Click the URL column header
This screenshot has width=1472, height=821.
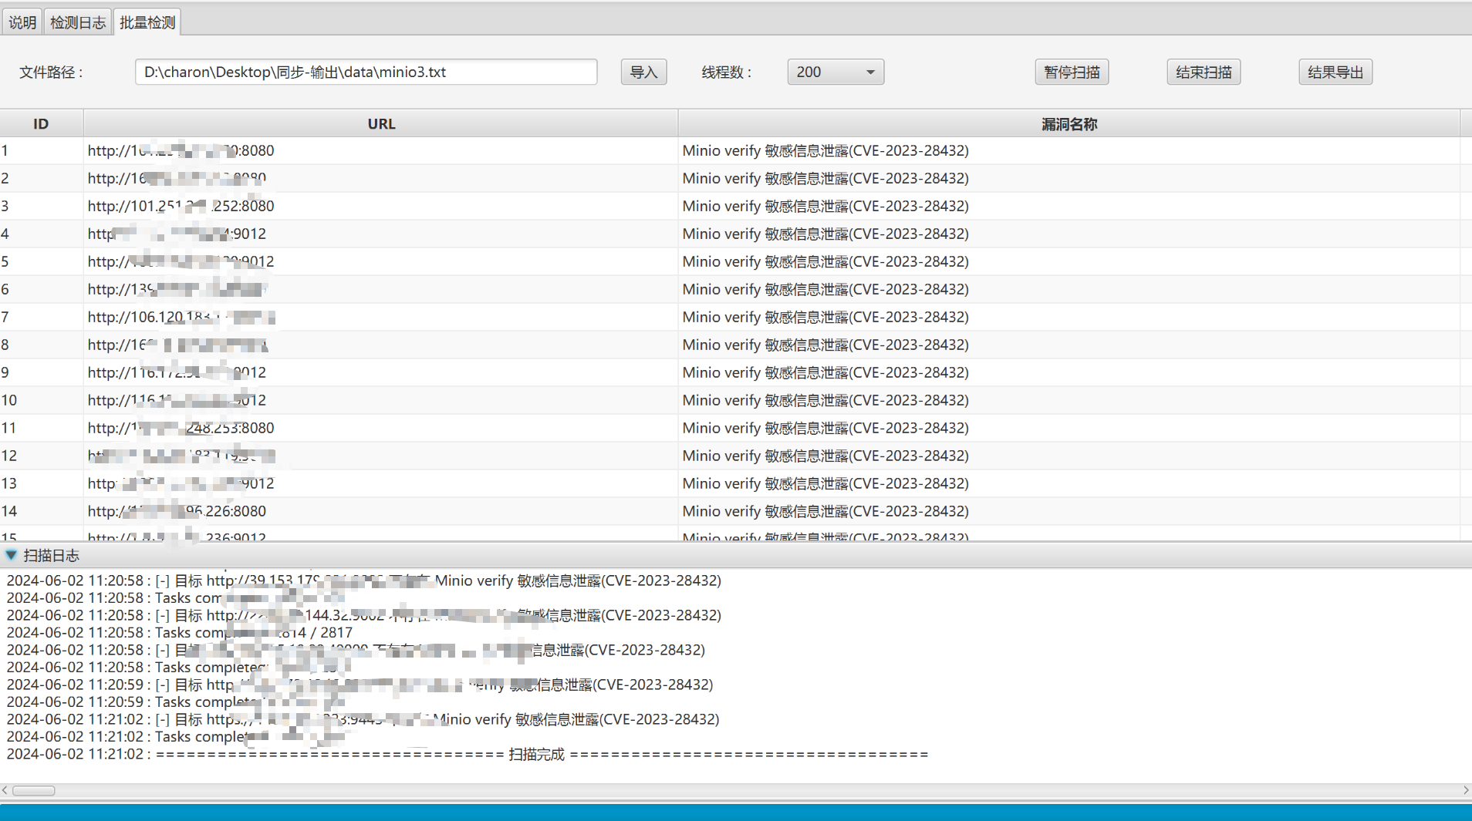pos(381,123)
